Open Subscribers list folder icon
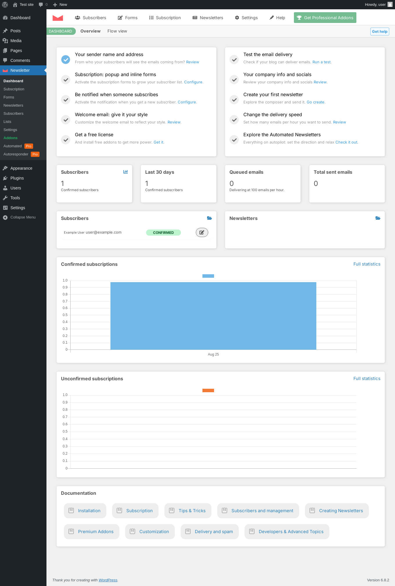The image size is (395, 586). click(209, 218)
